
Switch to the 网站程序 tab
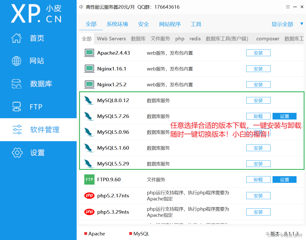click(x=170, y=24)
